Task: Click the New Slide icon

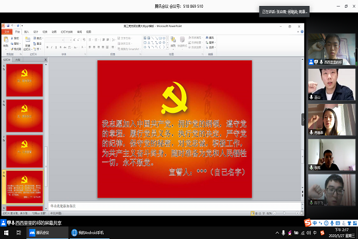Action: 29,41
